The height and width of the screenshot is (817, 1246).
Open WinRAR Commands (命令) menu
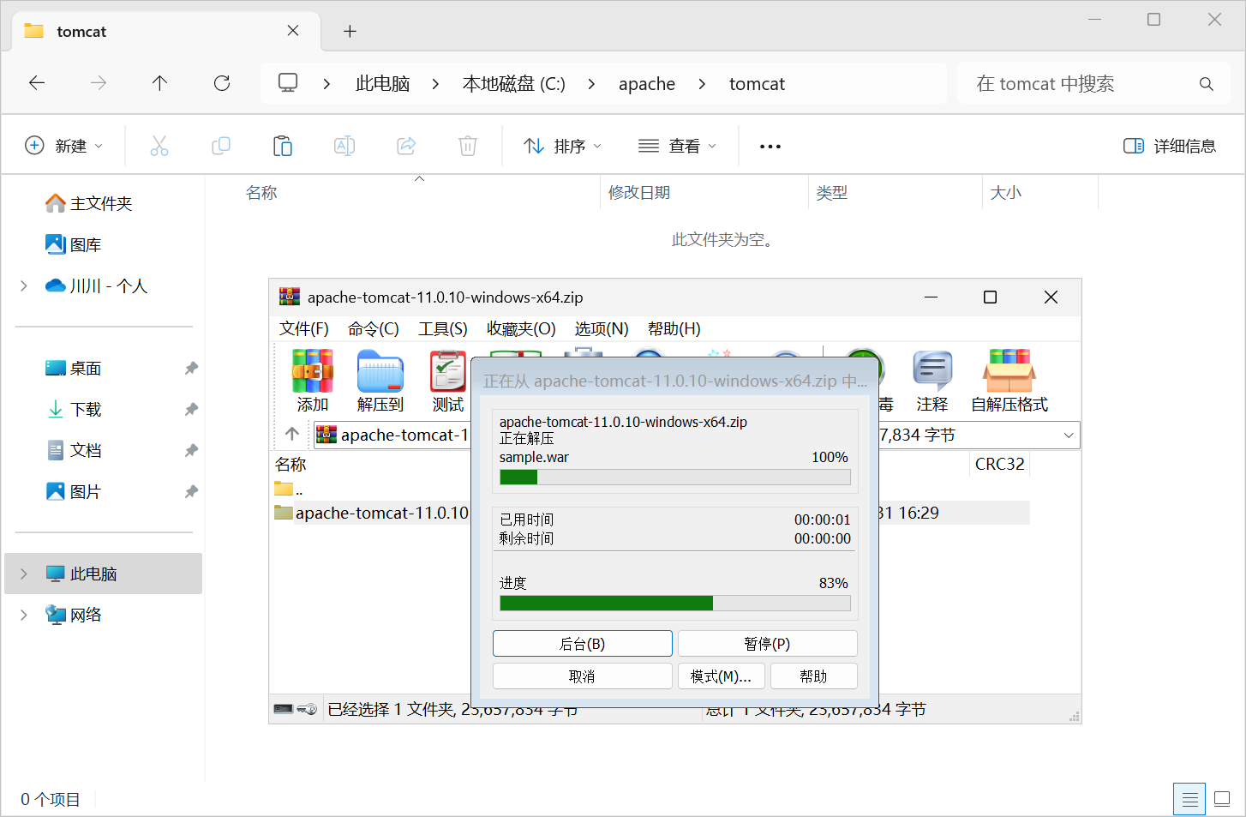point(373,329)
